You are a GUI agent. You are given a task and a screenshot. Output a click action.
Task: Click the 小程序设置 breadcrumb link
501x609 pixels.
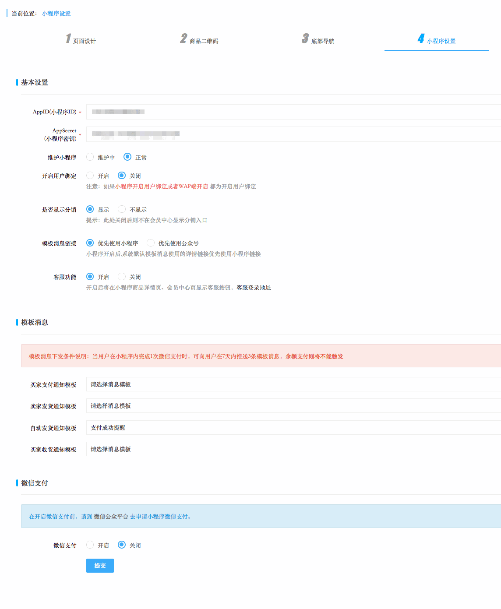pos(56,14)
